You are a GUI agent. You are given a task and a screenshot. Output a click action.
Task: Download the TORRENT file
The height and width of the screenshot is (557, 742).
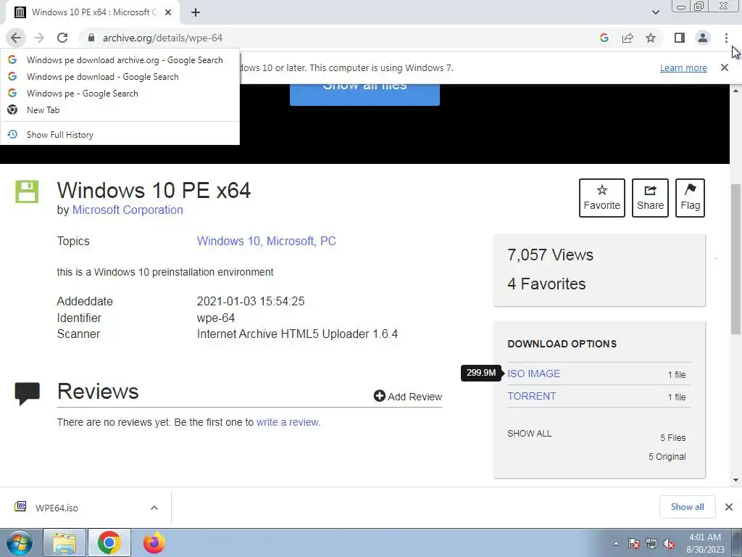[531, 396]
